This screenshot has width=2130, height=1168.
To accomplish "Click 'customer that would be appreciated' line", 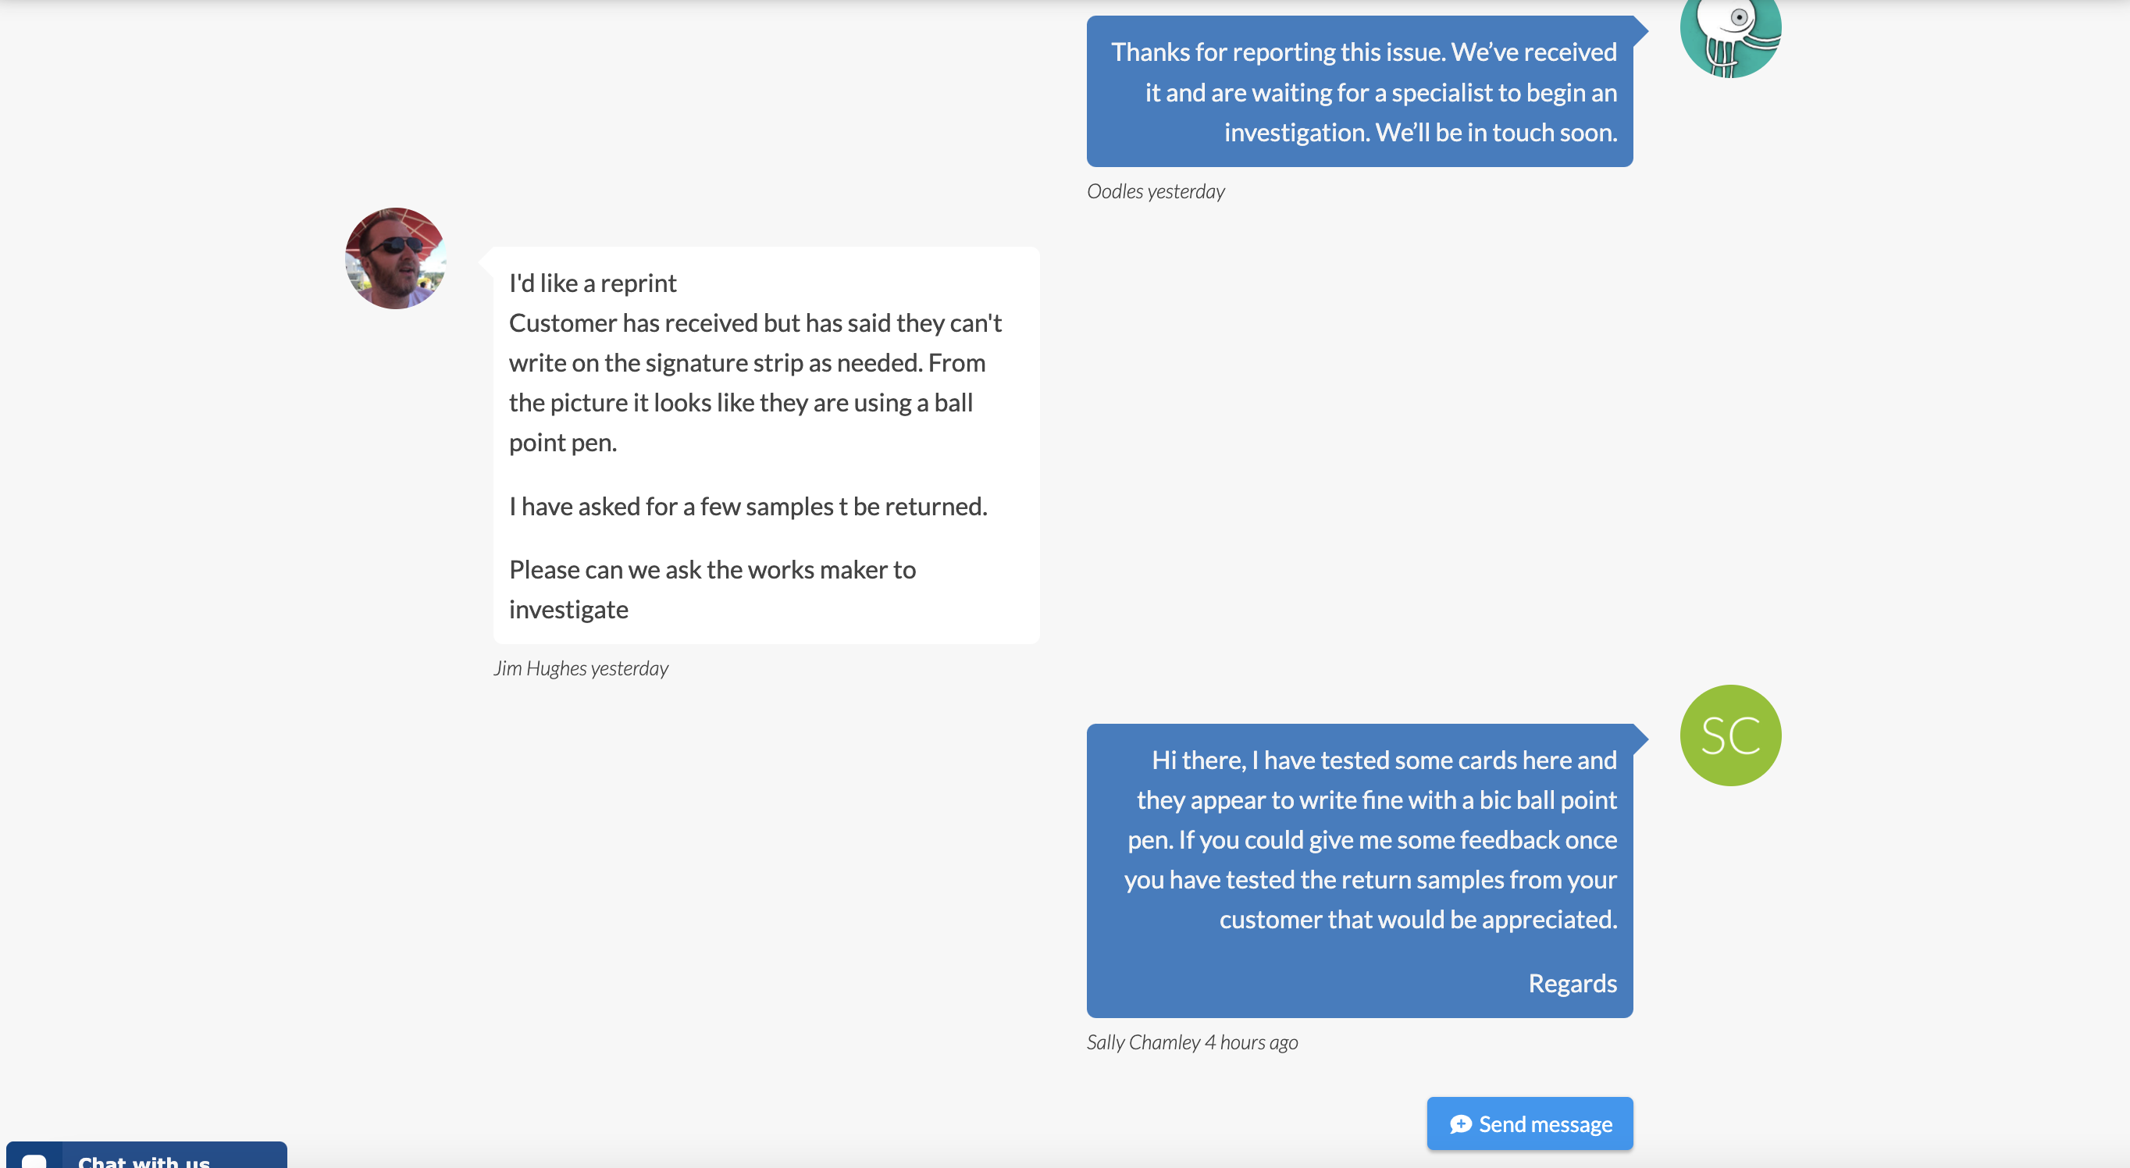I will 1417,919.
